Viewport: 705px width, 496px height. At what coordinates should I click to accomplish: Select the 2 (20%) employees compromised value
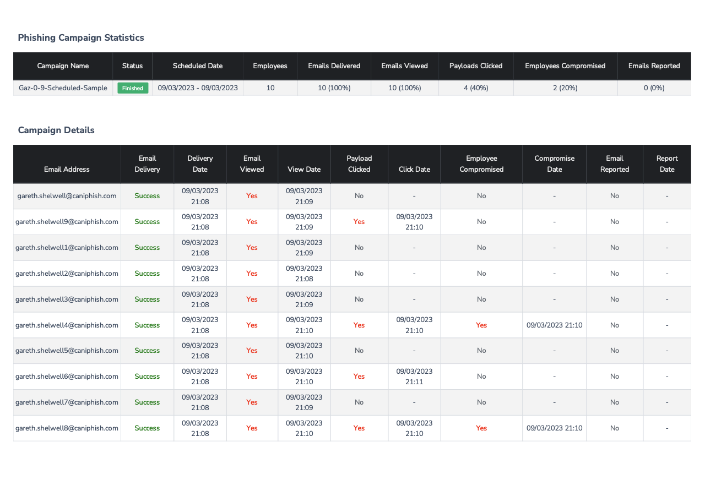click(x=565, y=88)
